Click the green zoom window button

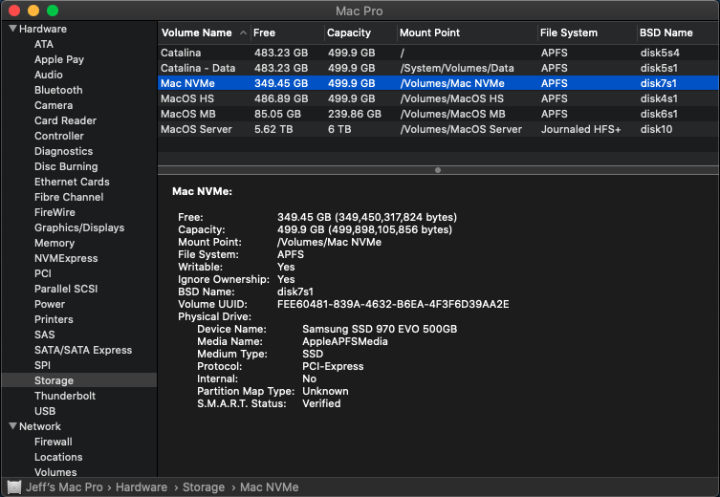53,11
